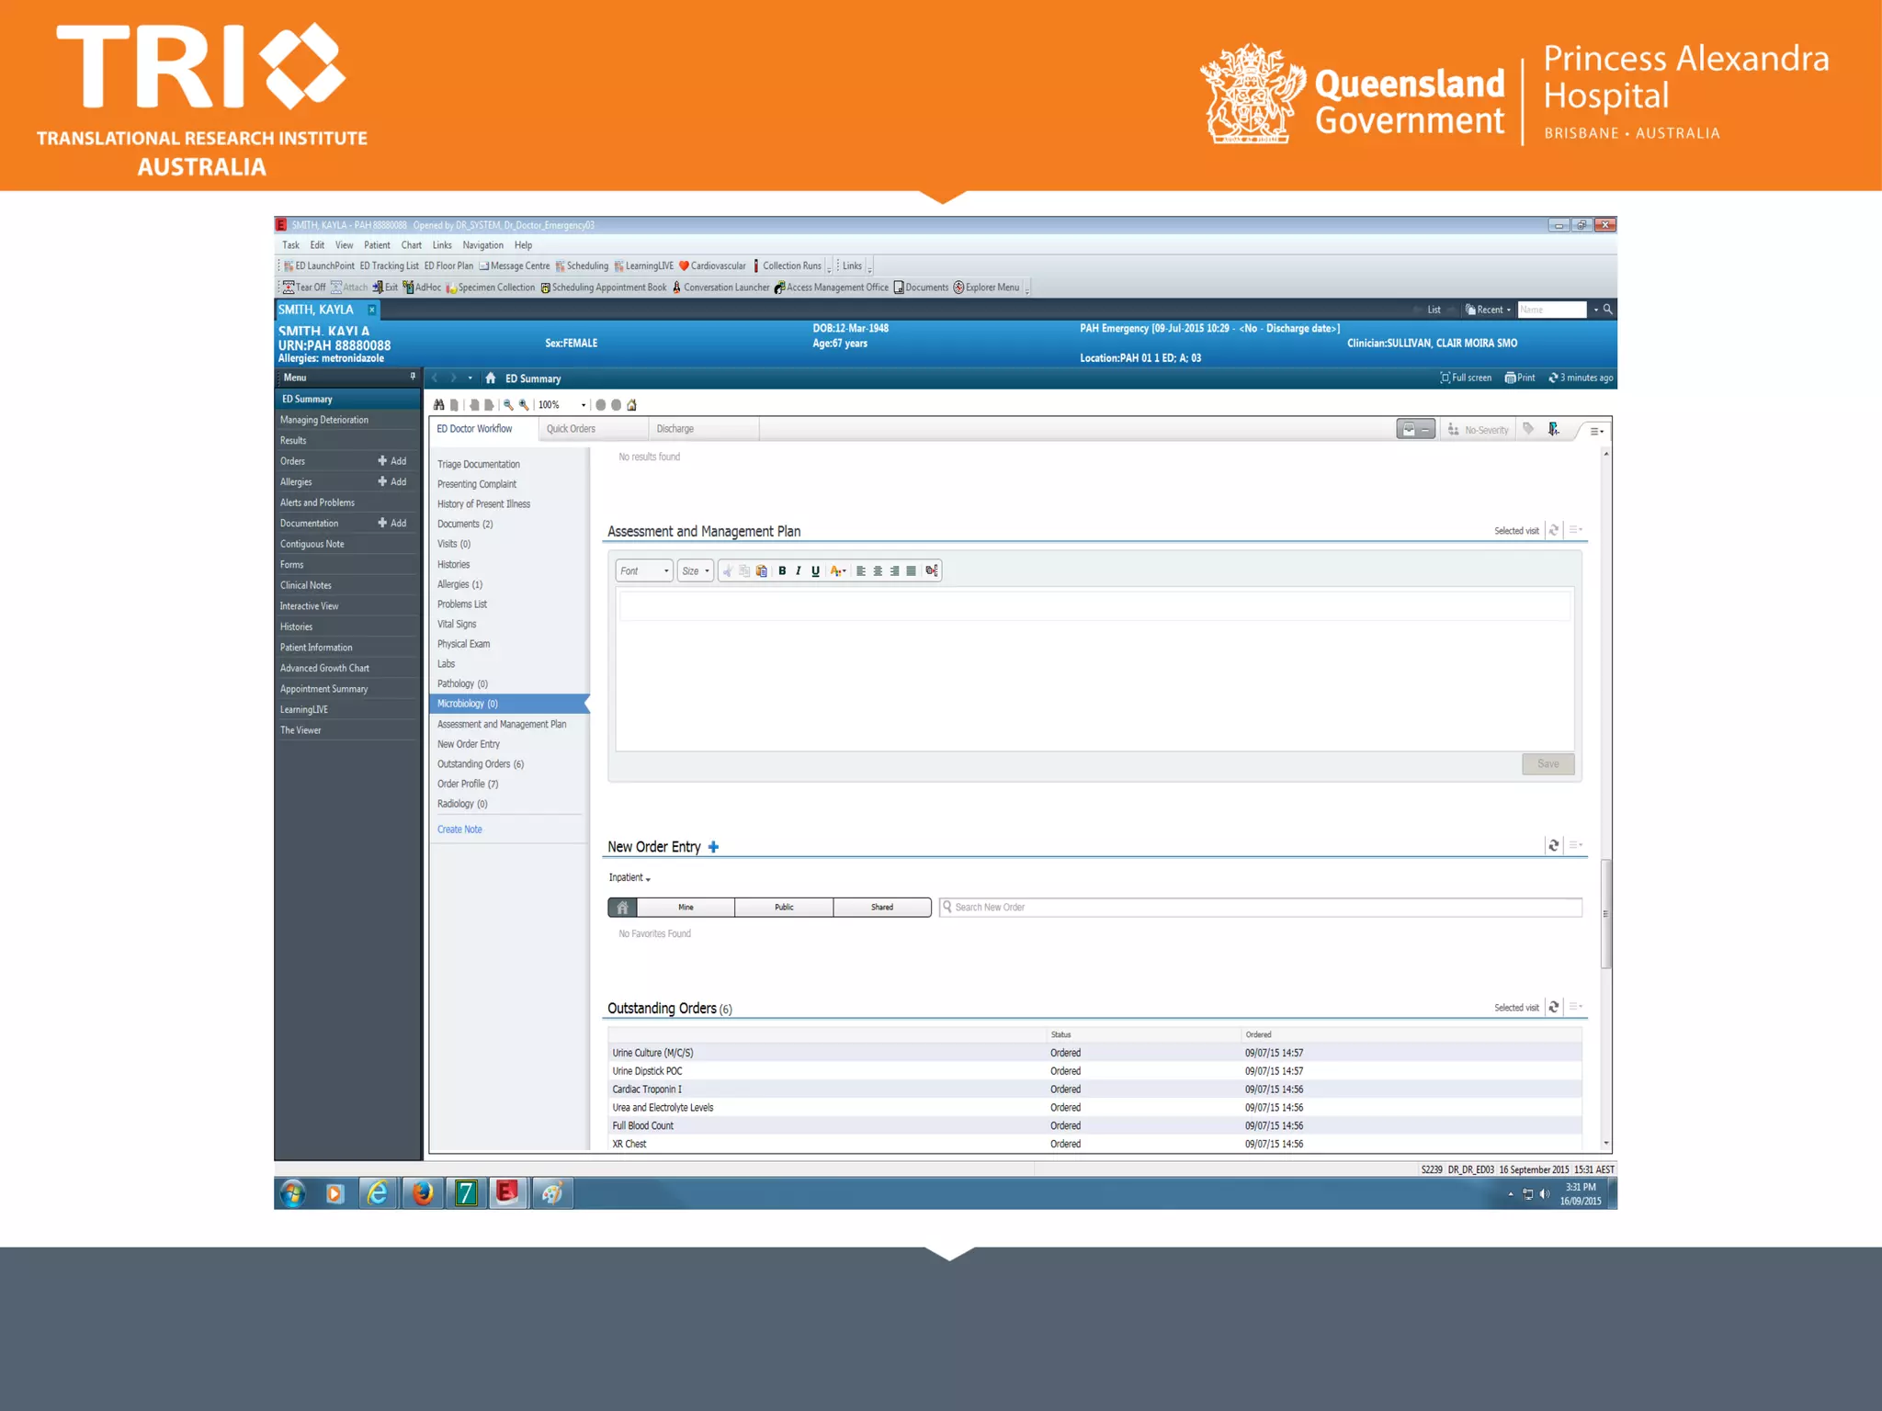Toggle bold formatting in plan editor
This screenshot has height=1411, width=1882.
[x=782, y=570]
